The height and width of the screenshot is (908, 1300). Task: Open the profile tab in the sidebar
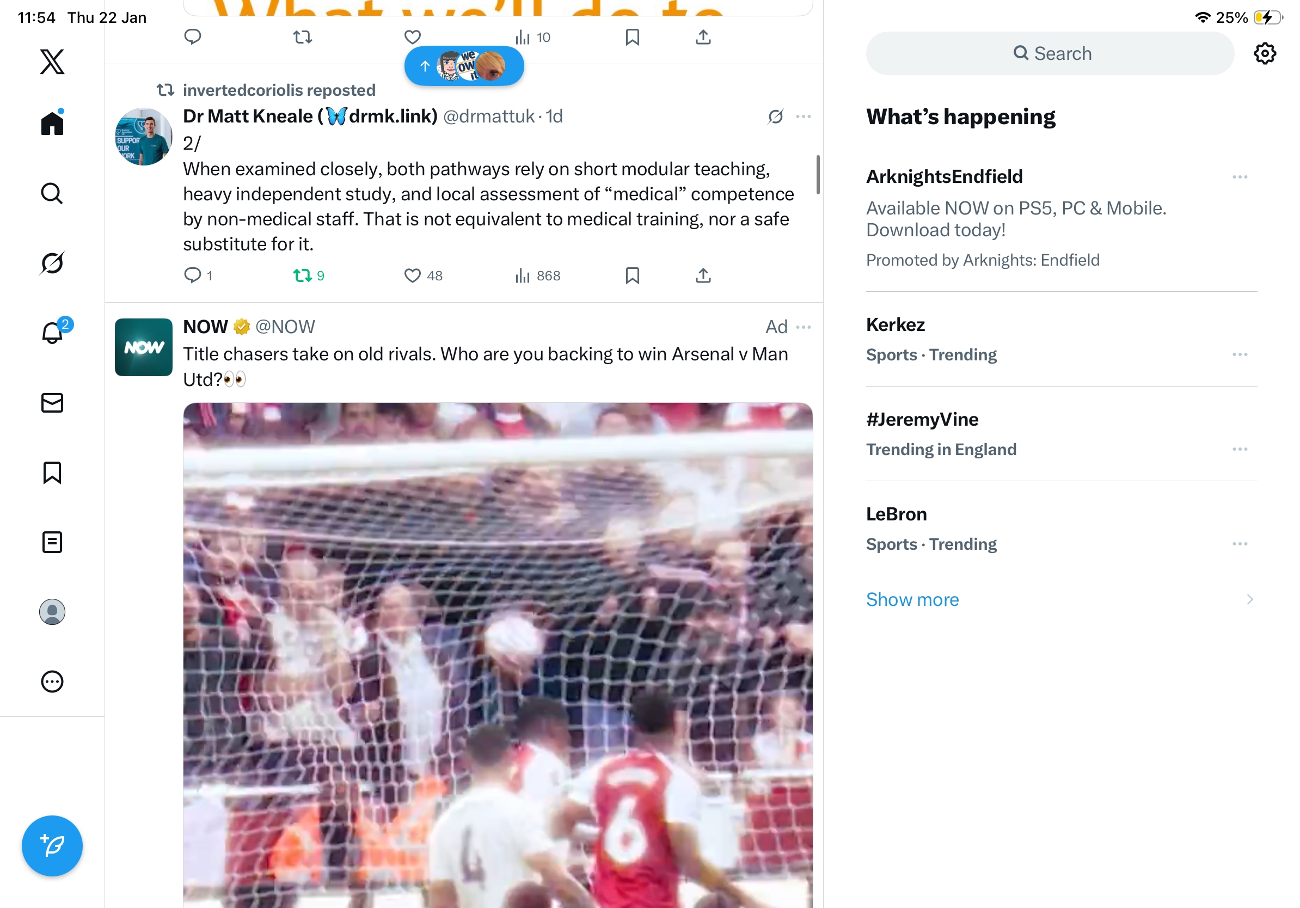tap(52, 612)
